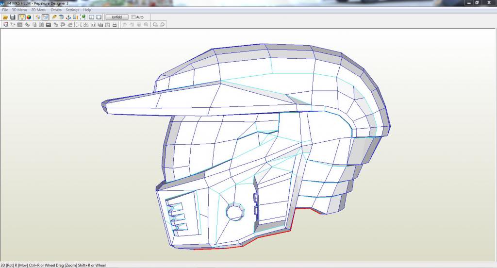This screenshot has width=497, height=268.
Task: Save the project with the floppy disk icon
Action: [x=13, y=17]
